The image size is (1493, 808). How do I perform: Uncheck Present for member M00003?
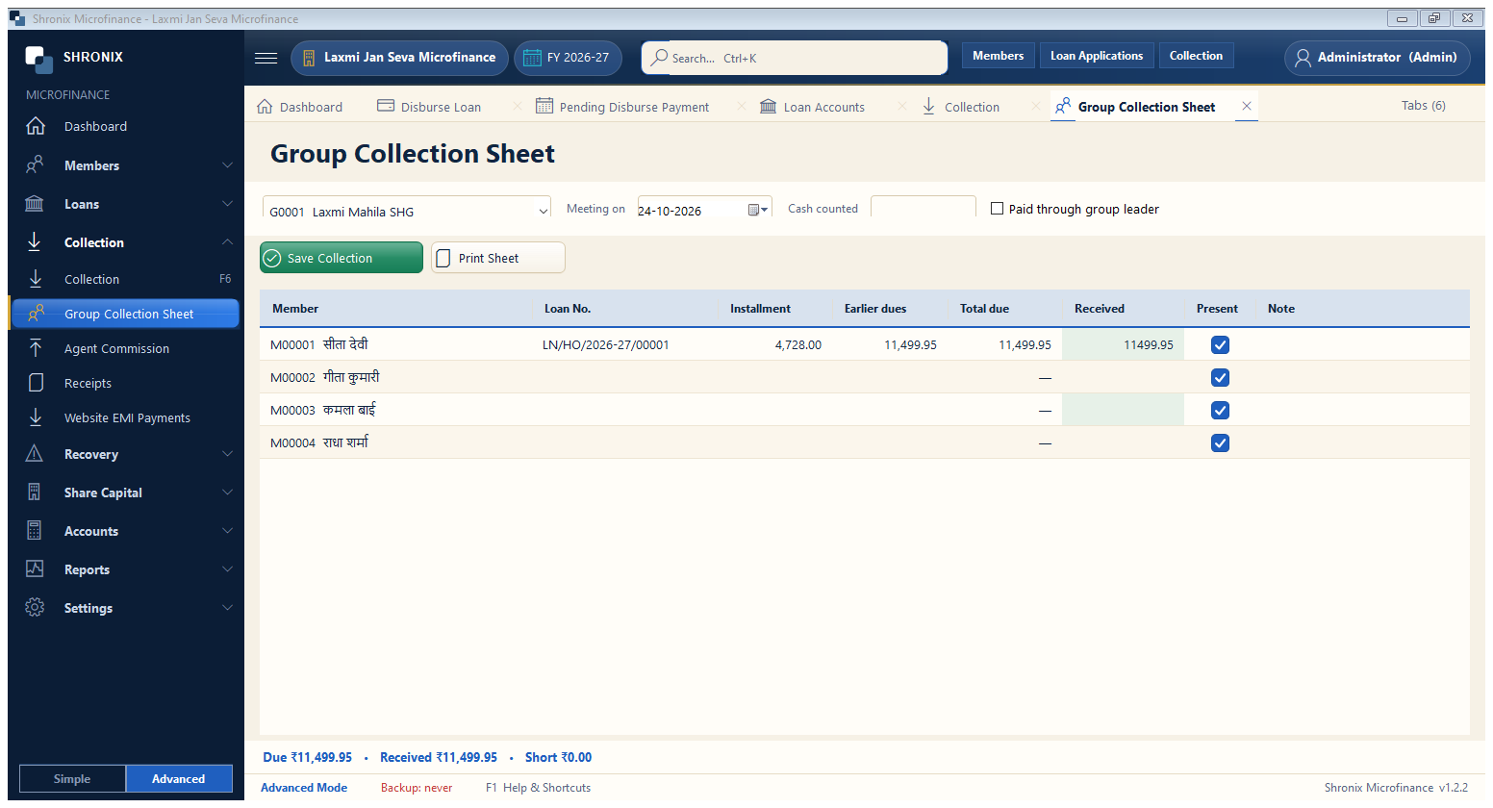(x=1220, y=411)
